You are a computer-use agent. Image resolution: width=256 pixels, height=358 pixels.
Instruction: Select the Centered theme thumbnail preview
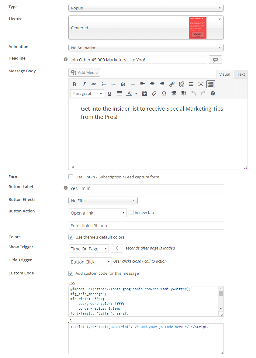[198, 28]
